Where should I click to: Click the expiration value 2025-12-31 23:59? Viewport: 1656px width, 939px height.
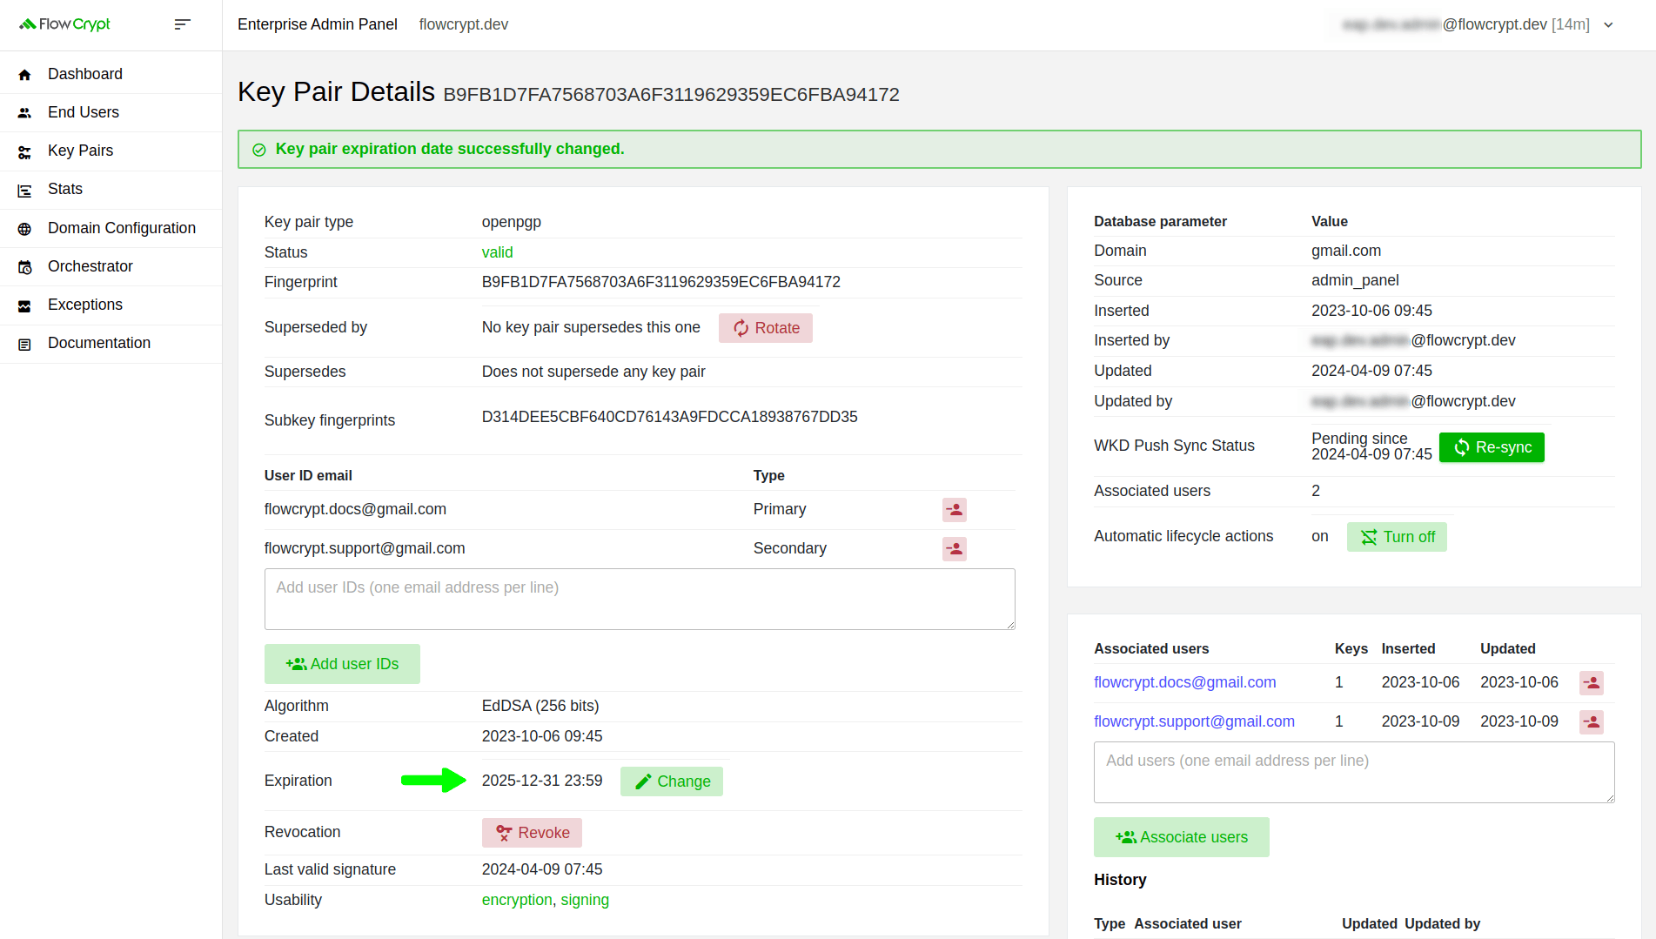(x=542, y=781)
